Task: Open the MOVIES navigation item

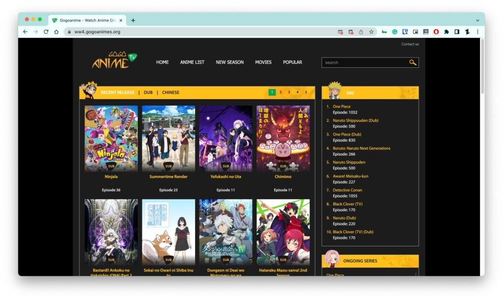Action: pyautogui.click(x=263, y=62)
